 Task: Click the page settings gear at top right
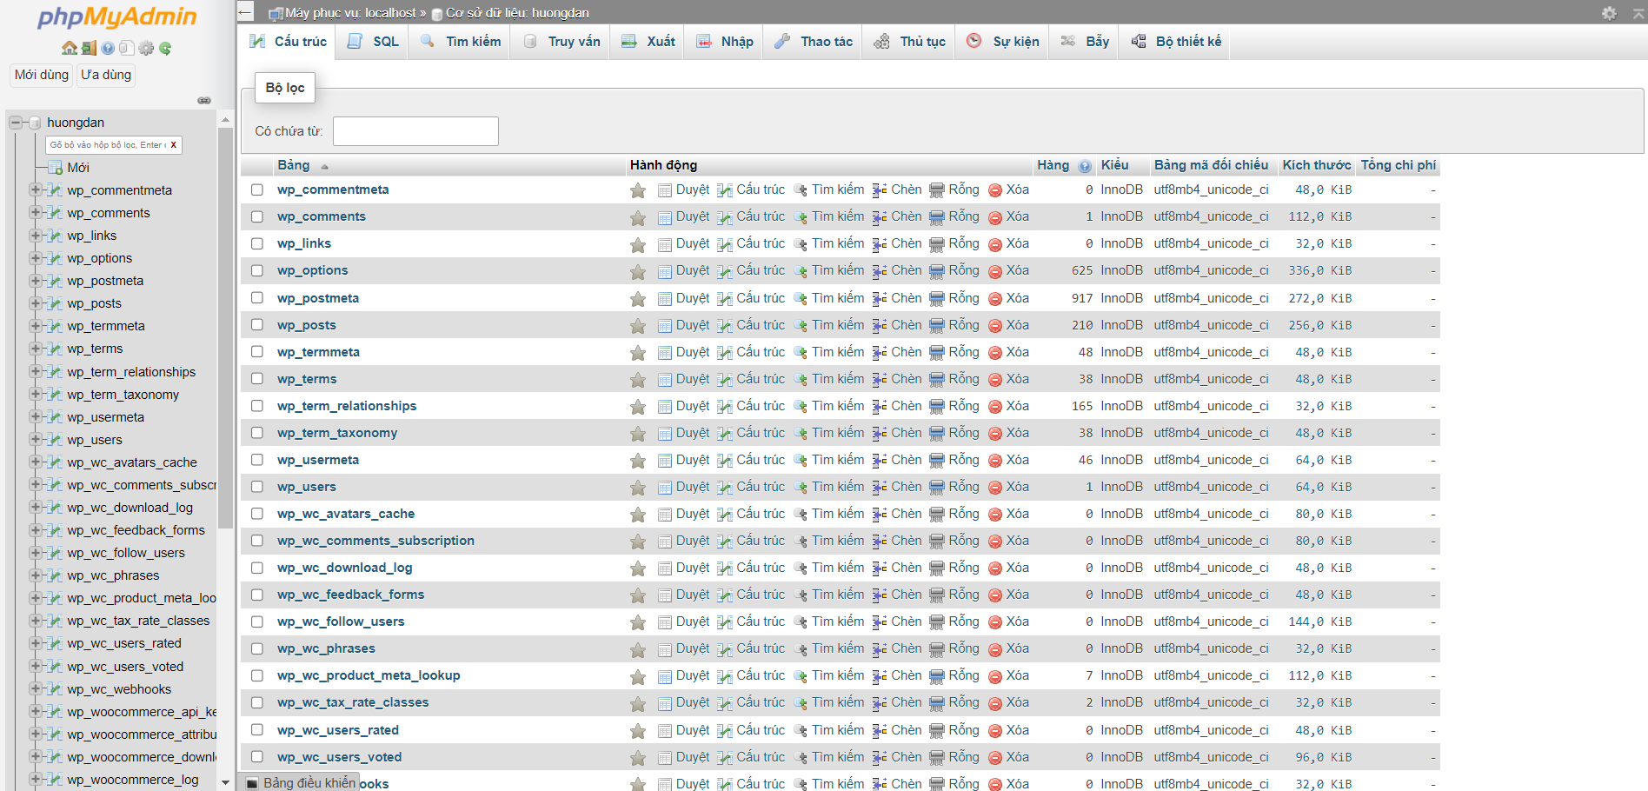tap(1609, 13)
